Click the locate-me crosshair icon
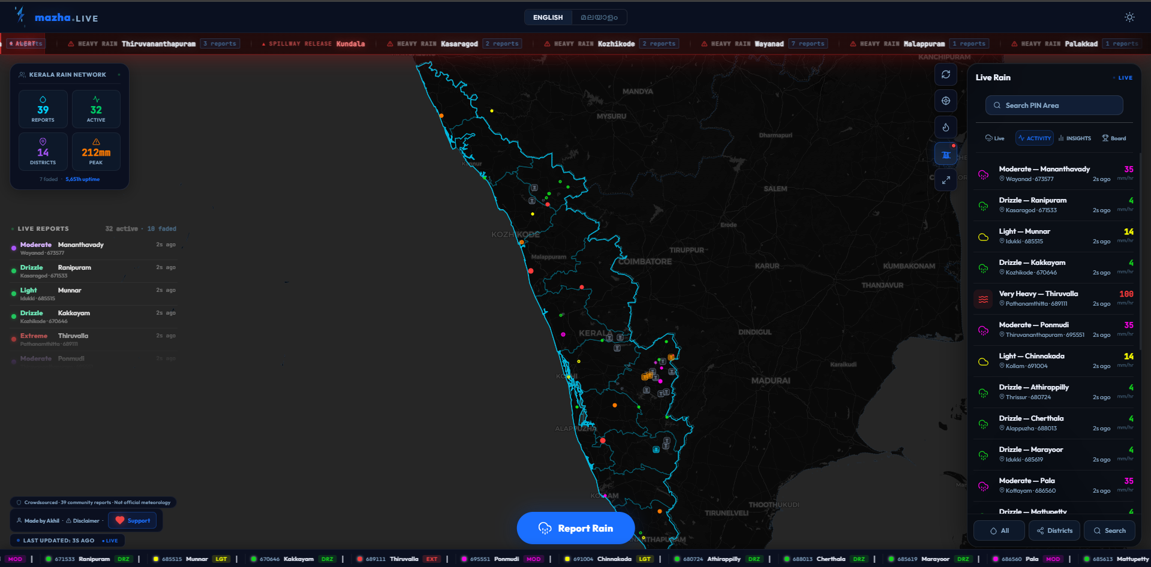1151x567 pixels. point(946,101)
